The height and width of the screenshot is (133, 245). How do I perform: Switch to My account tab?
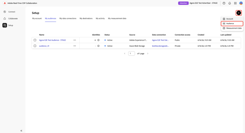coord(37,18)
